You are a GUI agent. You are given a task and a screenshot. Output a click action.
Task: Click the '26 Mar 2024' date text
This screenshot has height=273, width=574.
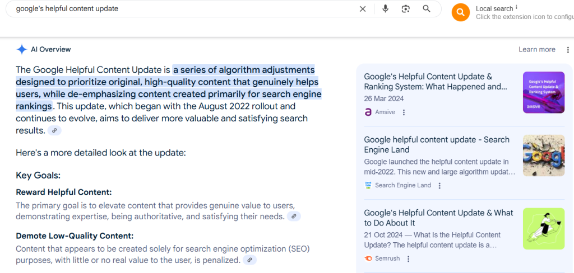(384, 98)
